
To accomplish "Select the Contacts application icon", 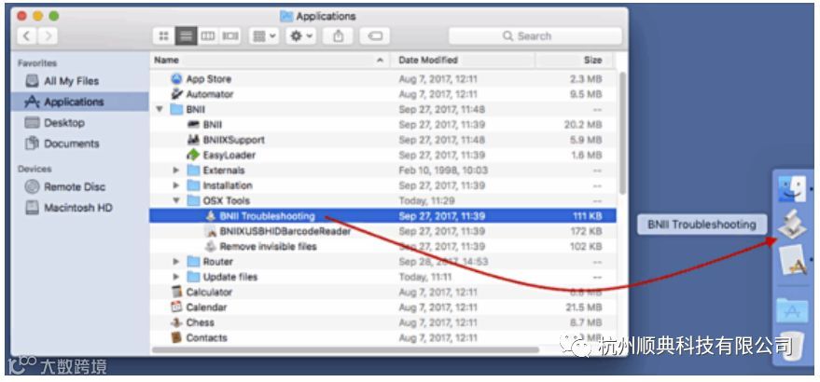I will [177, 337].
